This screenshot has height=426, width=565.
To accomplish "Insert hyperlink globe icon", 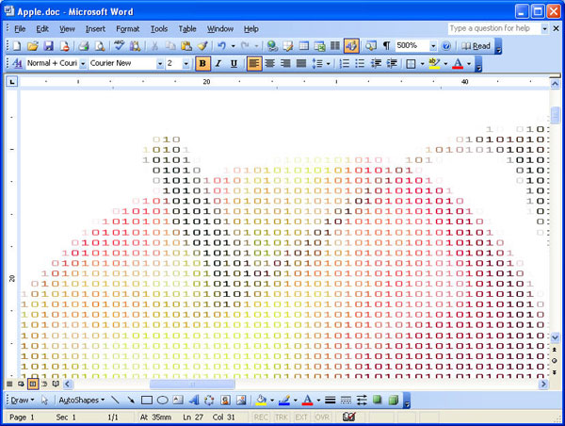I will click(x=272, y=46).
